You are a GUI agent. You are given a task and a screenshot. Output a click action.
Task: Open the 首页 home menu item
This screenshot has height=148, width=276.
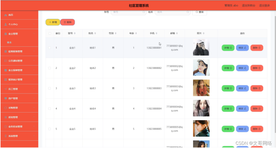pyautogui.click(x=19, y=15)
